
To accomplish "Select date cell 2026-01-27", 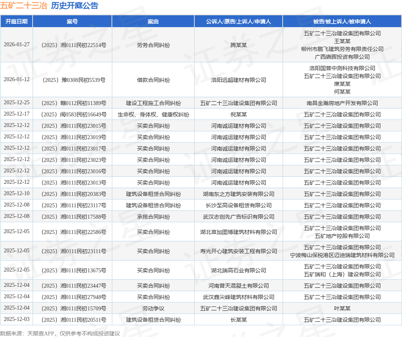I will (x=16, y=45).
